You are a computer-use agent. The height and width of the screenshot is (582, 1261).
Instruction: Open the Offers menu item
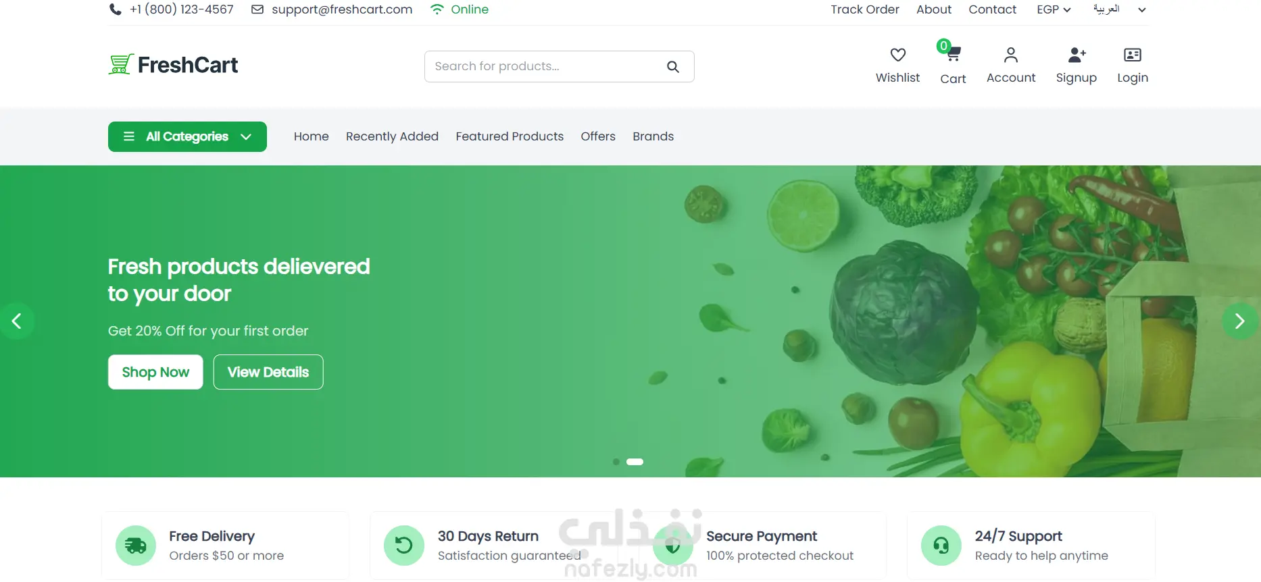tap(598, 136)
